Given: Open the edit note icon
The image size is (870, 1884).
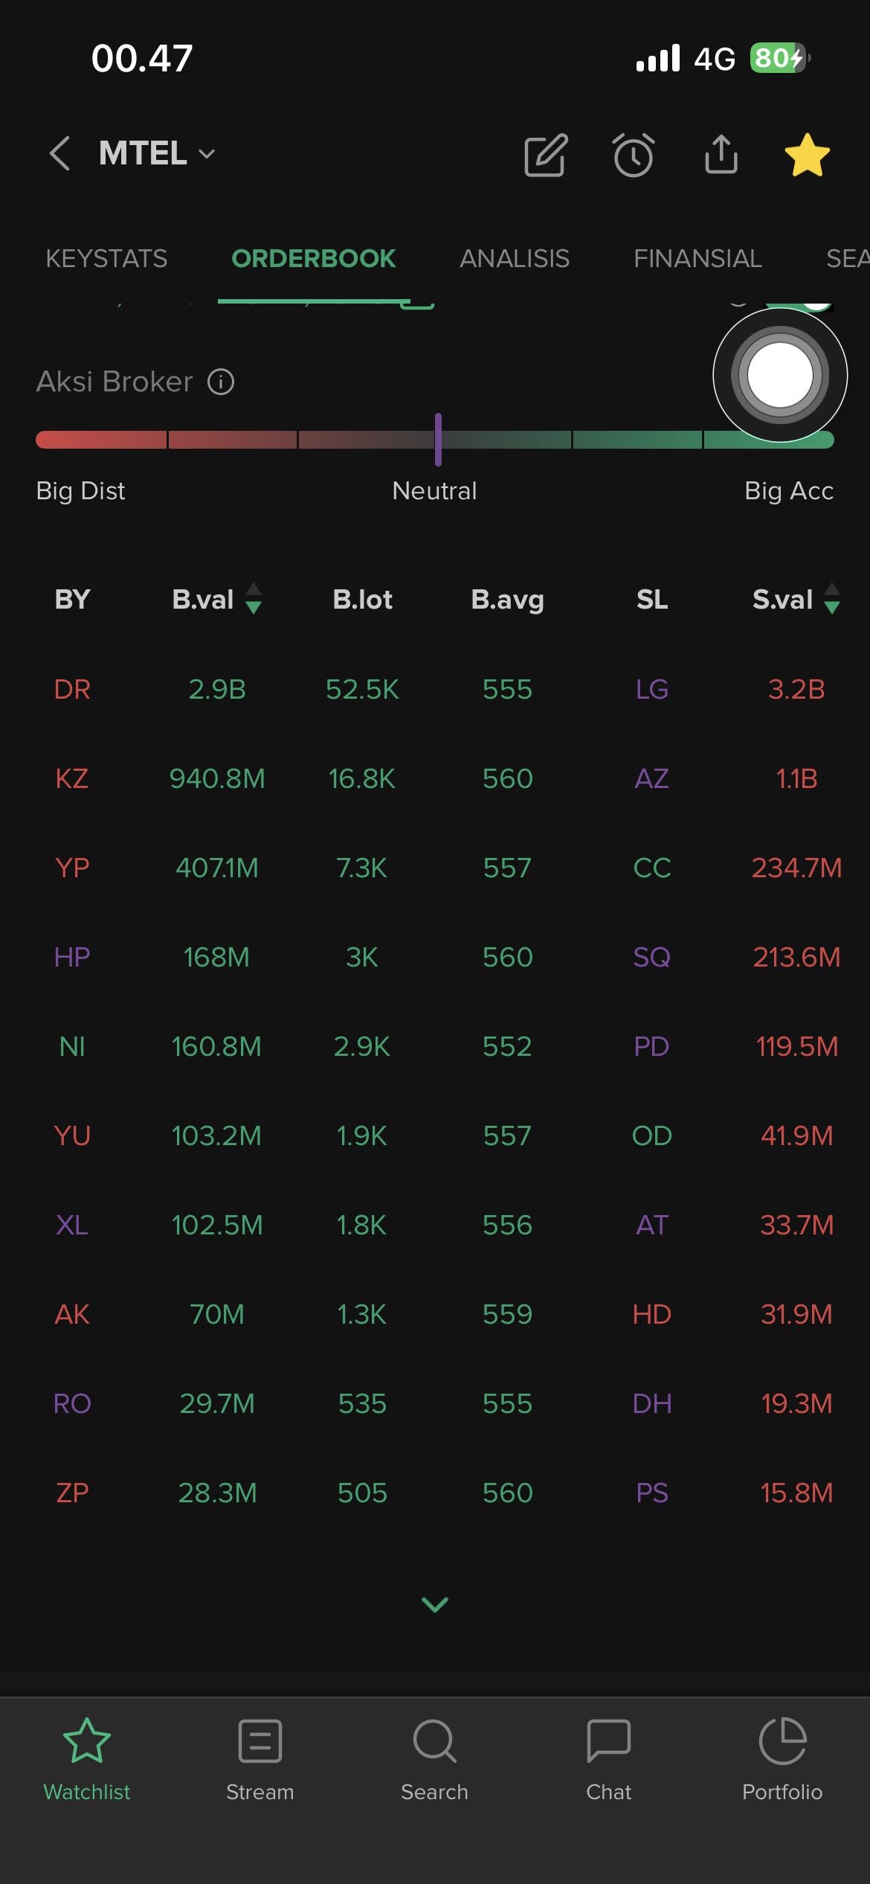Looking at the screenshot, I should point(546,156).
